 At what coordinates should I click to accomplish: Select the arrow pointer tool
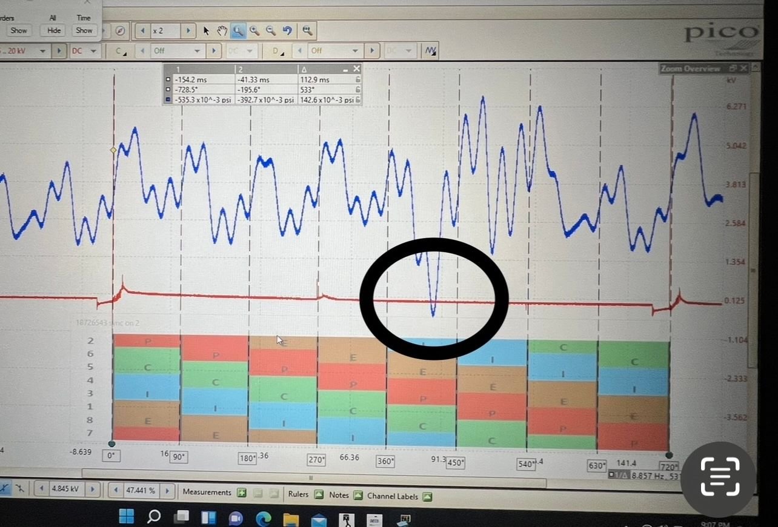pos(206,30)
